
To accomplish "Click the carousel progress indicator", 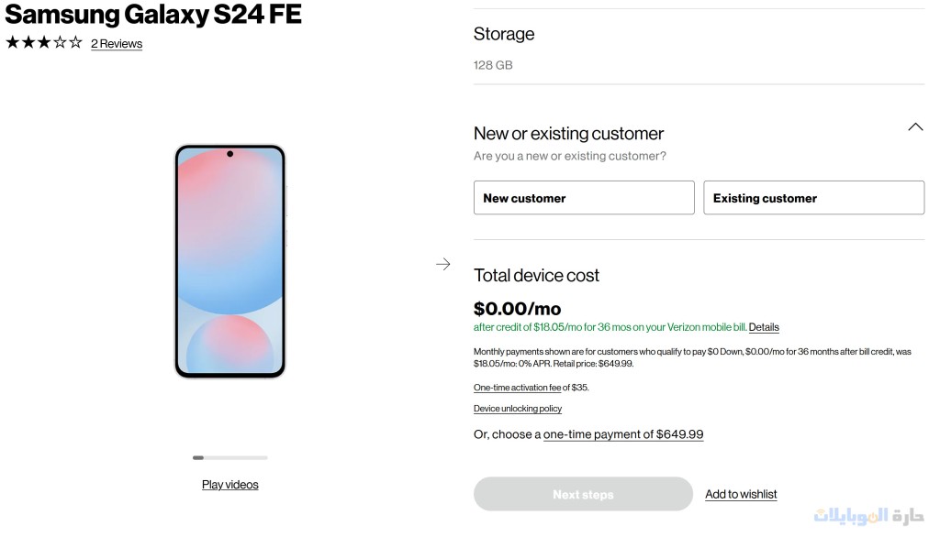I will click(x=229, y=457).
